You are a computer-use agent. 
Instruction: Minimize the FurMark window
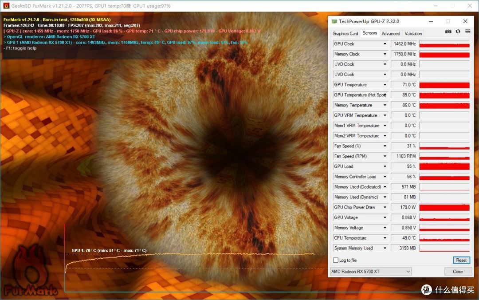pos(436,6)
